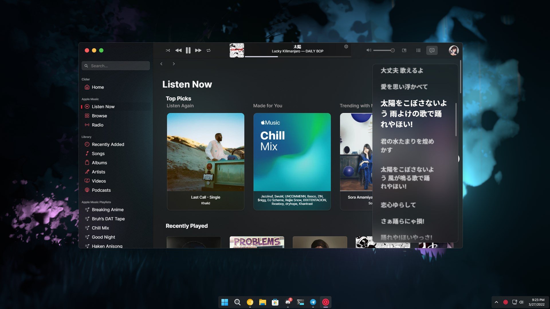Drag the volume level slider

pos(392,50)
